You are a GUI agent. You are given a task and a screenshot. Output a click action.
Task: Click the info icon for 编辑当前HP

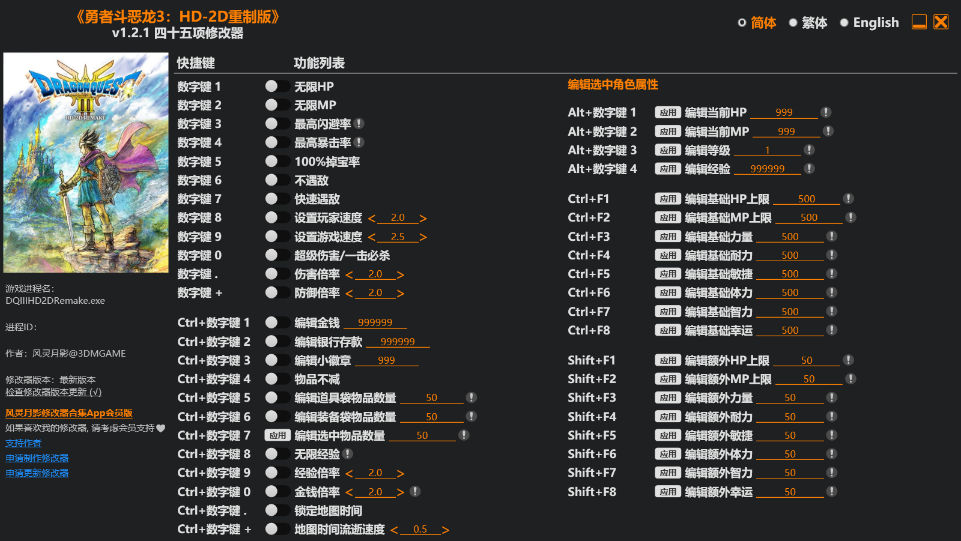(x=826, y=112)
